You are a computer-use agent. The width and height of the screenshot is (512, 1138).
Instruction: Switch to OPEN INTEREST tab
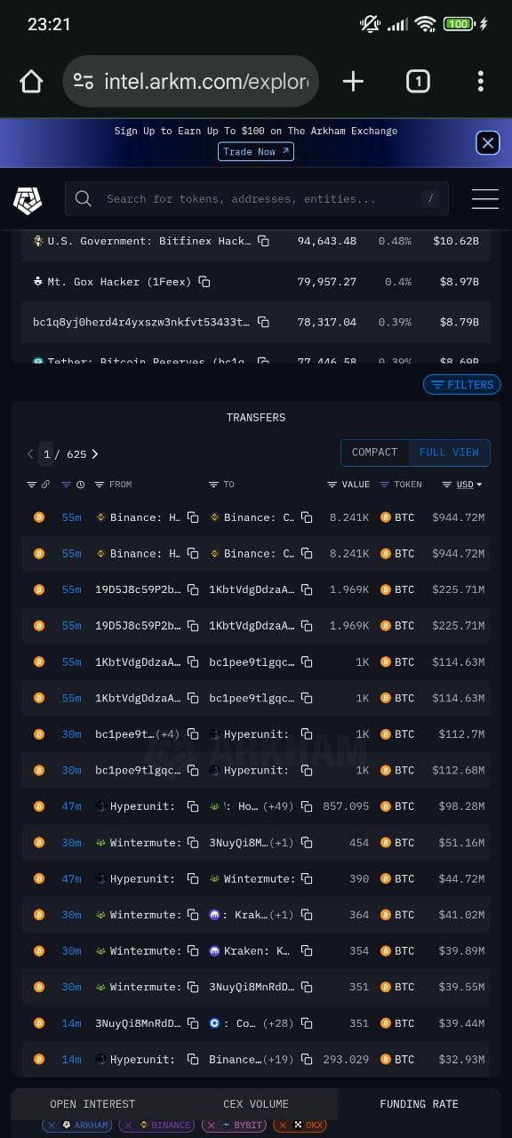coord(92,1104)
